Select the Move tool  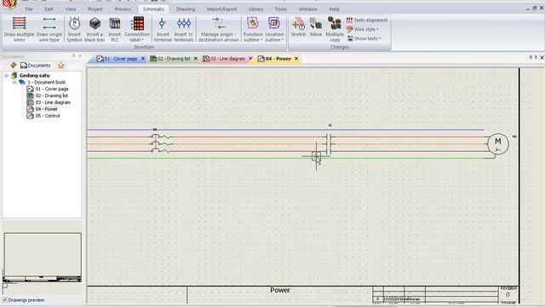pos(316,26)
